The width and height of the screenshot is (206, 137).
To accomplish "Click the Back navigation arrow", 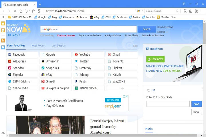I will pyautogui.click(x=3, y=11).
